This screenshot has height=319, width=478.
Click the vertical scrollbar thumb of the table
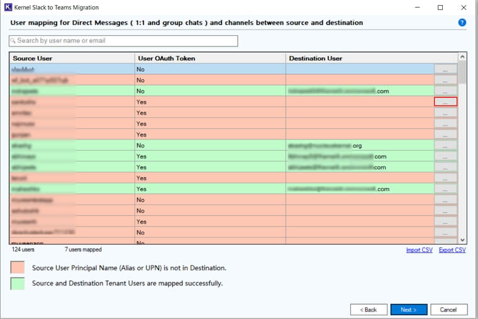462,72
